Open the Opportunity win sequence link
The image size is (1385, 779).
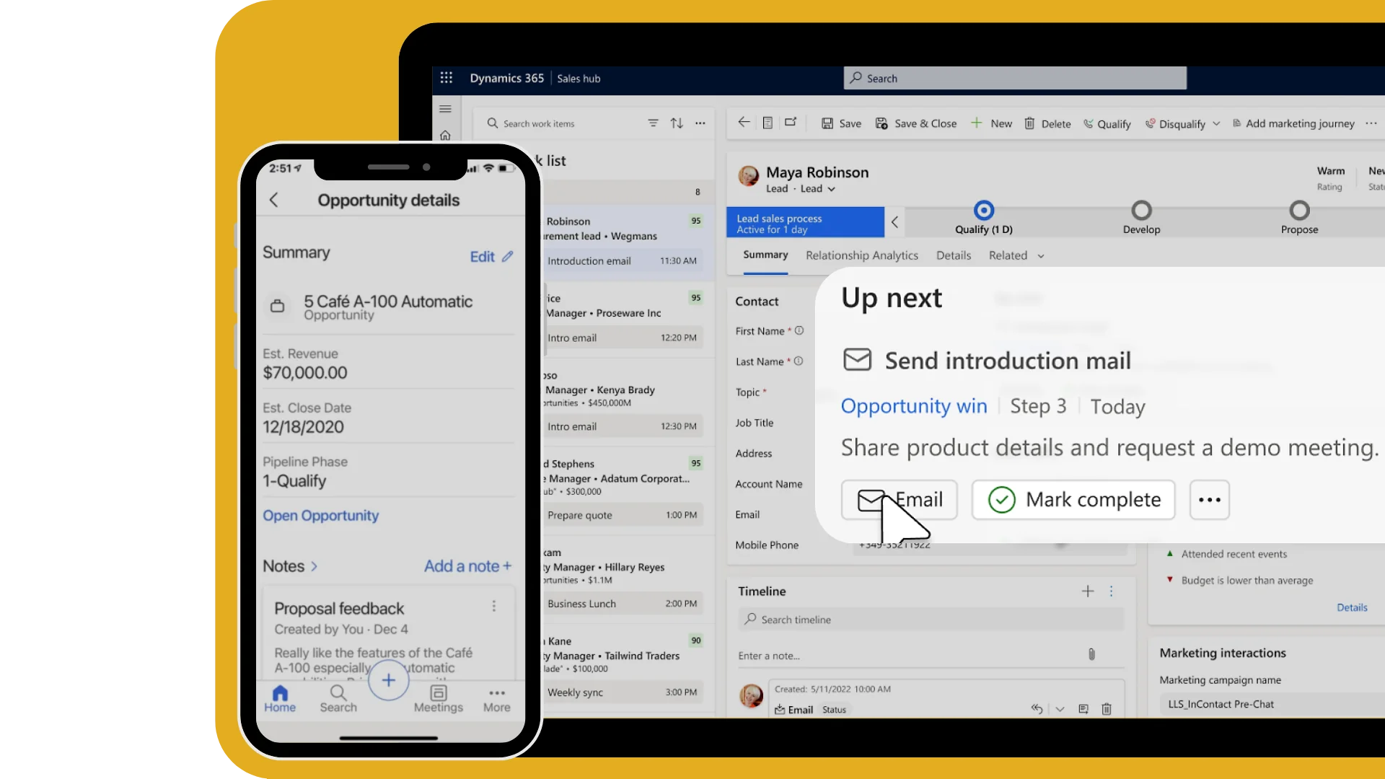click(914, 406)
